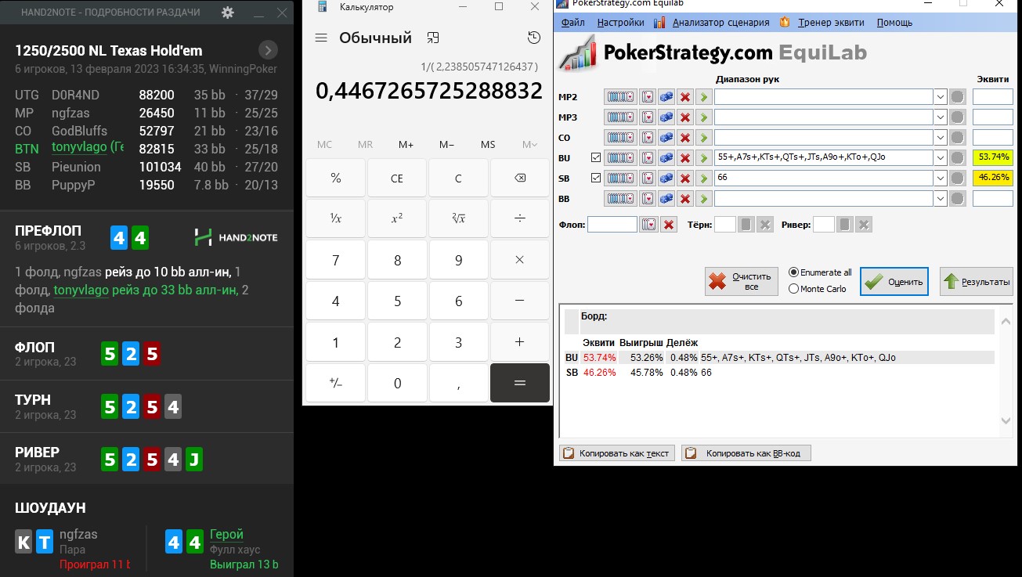Pick random hand dice for SB row
Image resolution: width=1022 pixels, height=577 pixels.
click(666, 179)
